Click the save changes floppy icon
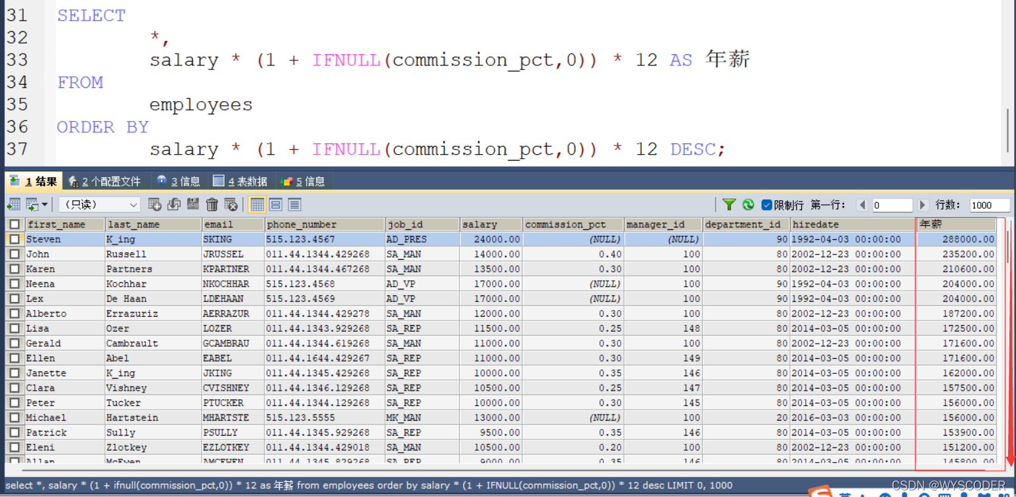This screenshot has width=1016, height=497. 193,205
